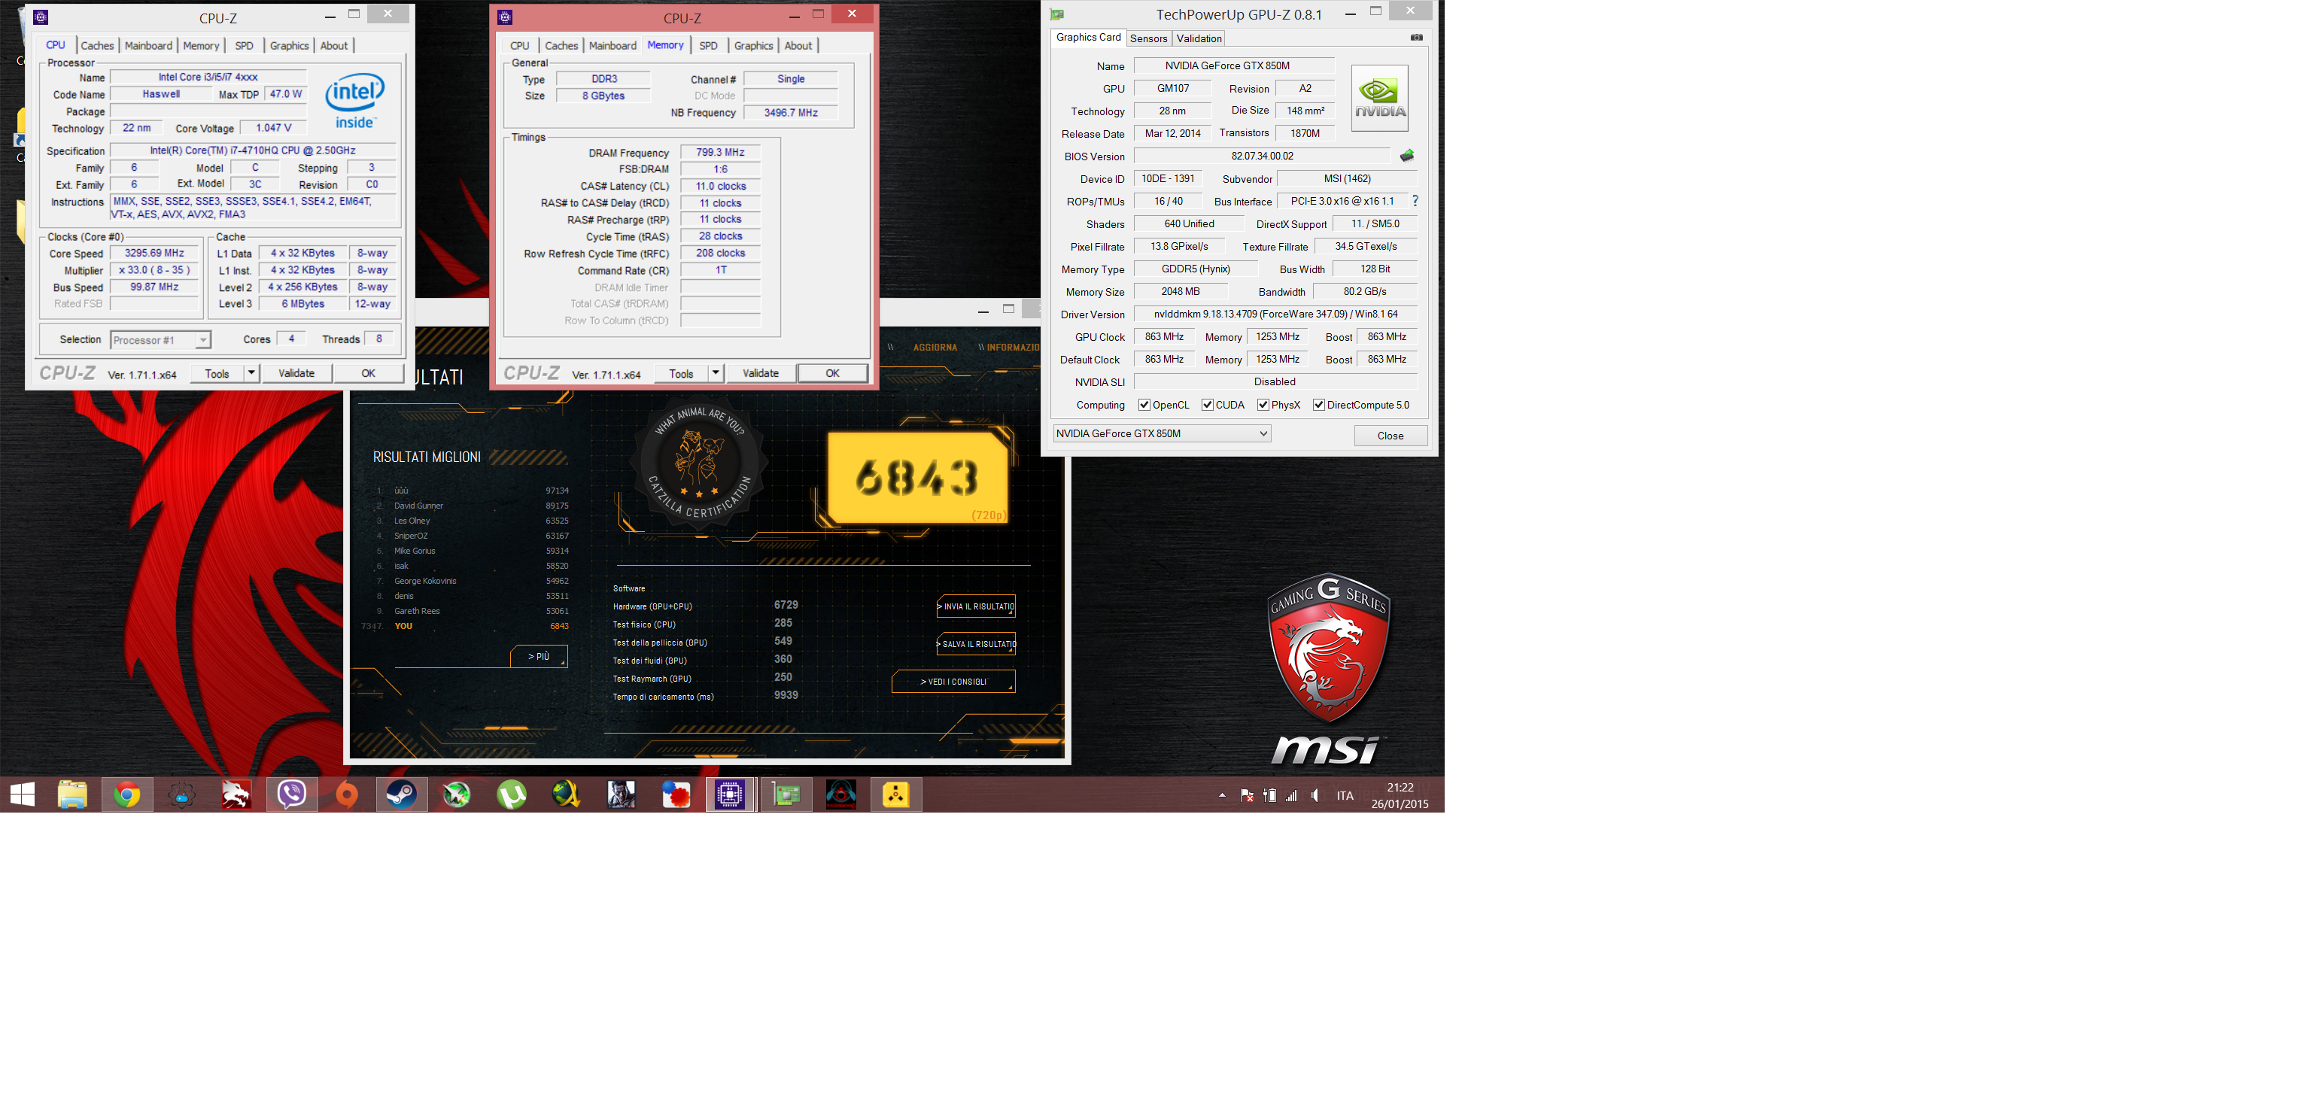Click the 3295.69 MHz Core Speed value

pyautogui.click(x=154, y=254)
